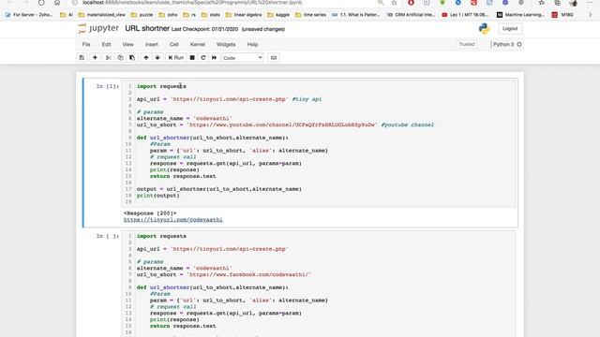Click the Python 3 kernel name
600x337 pixels.
coord(503,44)
